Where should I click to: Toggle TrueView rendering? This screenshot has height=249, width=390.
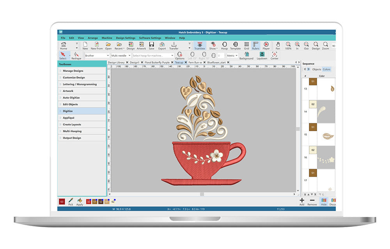tap(200, 46)
